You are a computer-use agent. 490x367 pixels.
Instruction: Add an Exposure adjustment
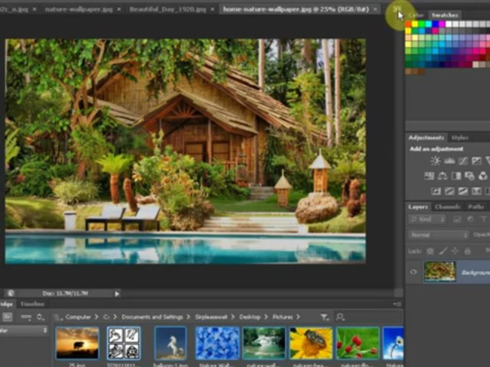477,161
